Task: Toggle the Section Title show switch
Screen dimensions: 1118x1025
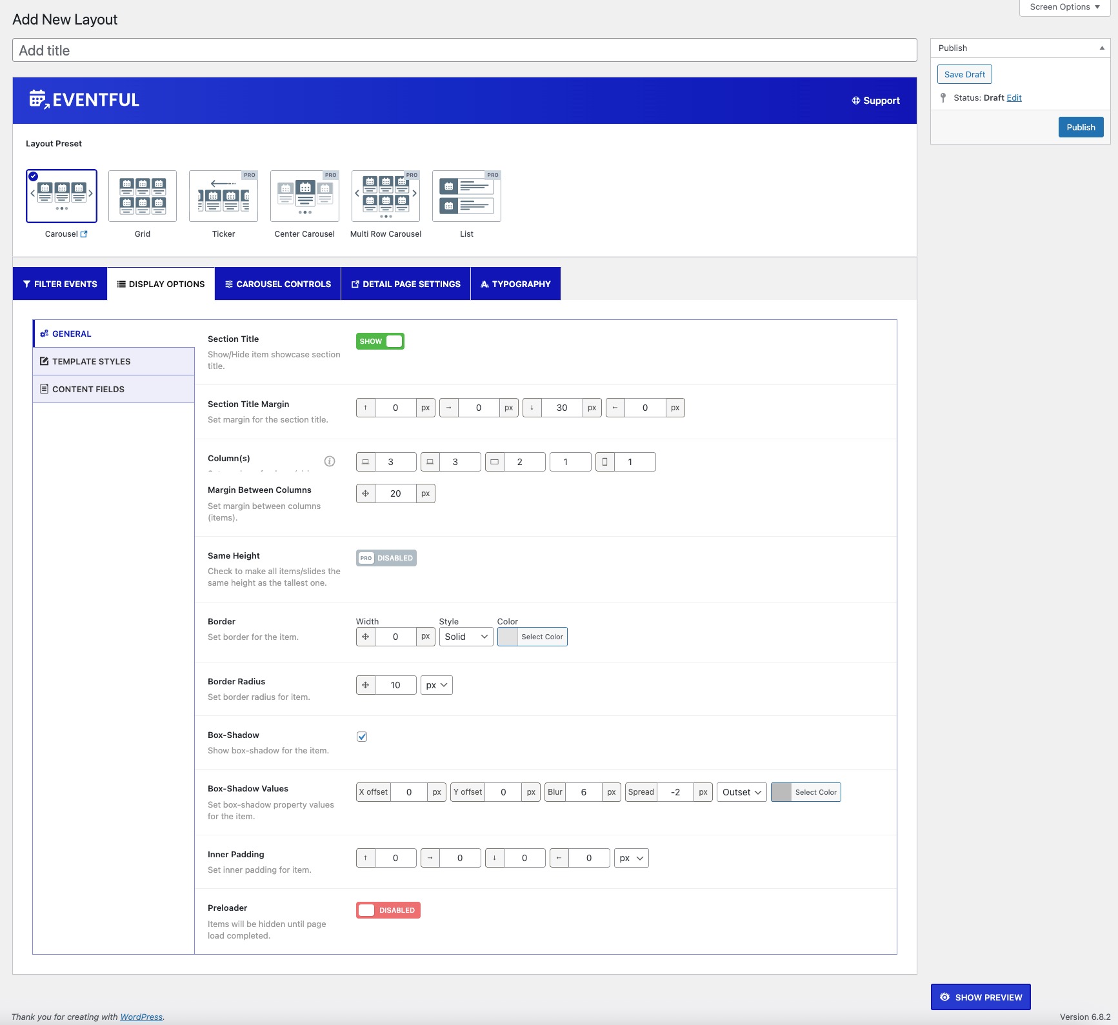Action: click(x=380, y=341)
